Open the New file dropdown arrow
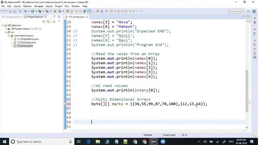This screenshot has width=258, height=145. 6,11
